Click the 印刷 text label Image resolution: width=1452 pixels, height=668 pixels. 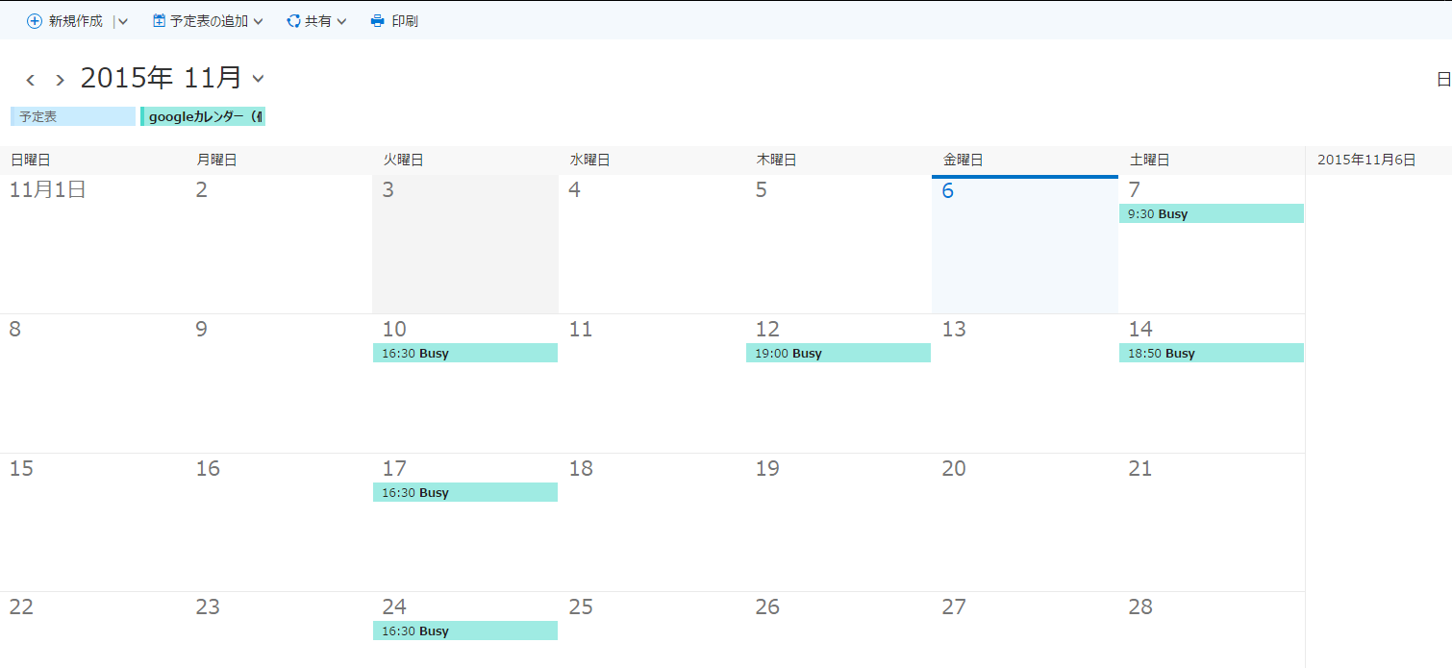click(x=405, y=21)
